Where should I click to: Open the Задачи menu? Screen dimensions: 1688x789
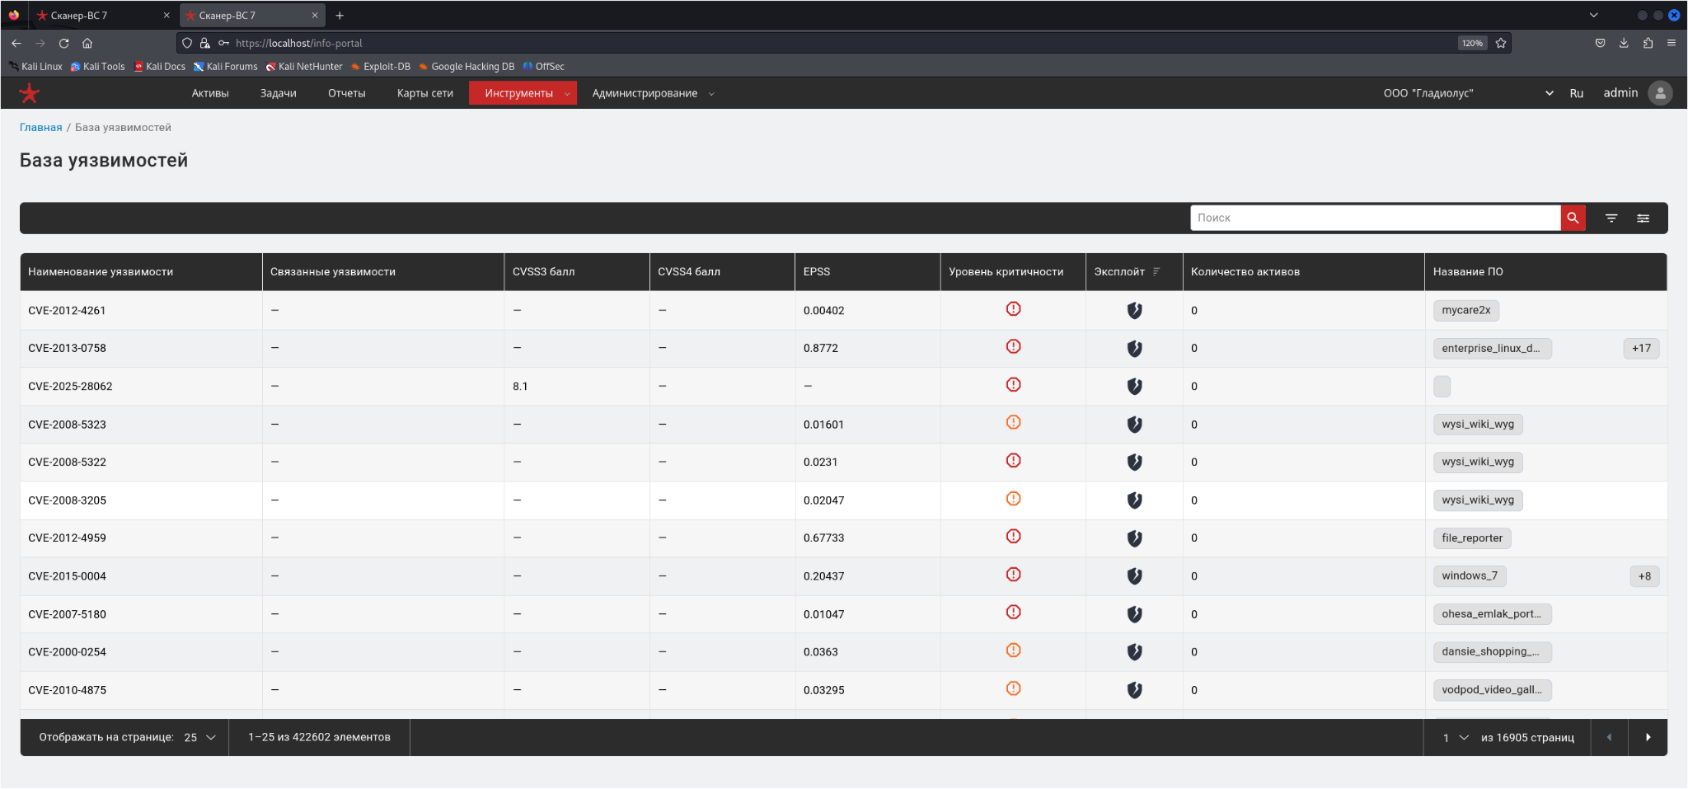click(279, 93)
